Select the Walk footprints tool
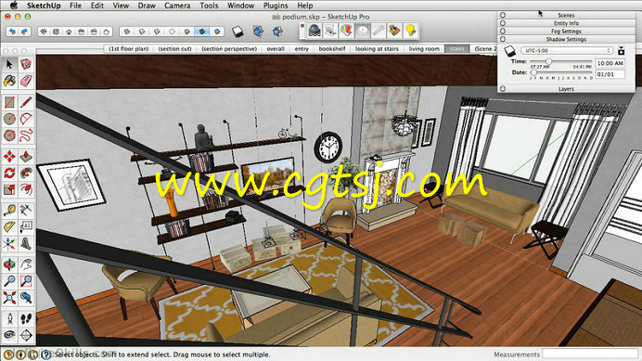Viewport: 642px width, 361px height. pyautogui.click(x=26, y=319)
